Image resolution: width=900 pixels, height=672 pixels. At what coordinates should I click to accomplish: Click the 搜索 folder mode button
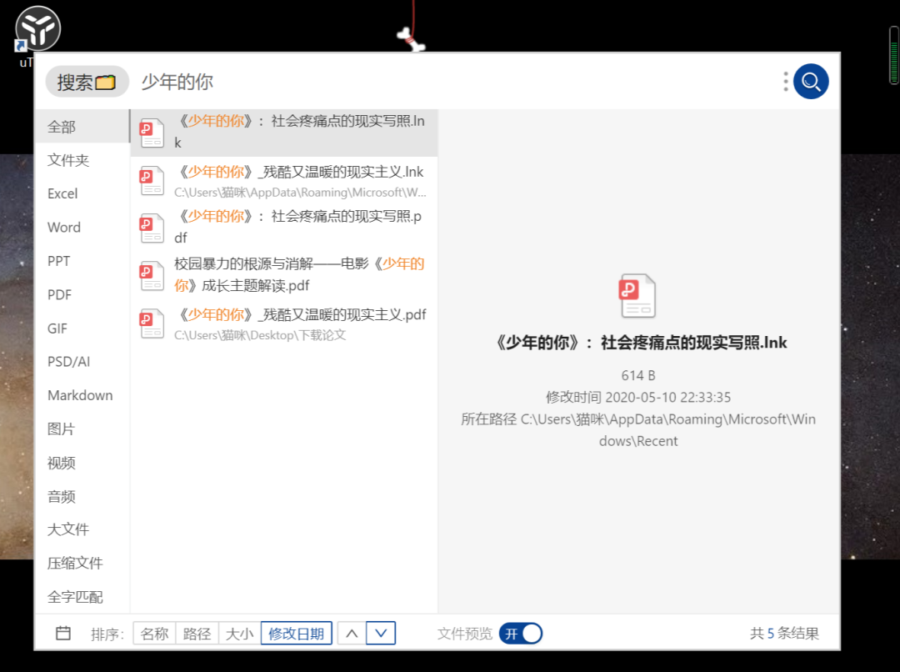87,83
